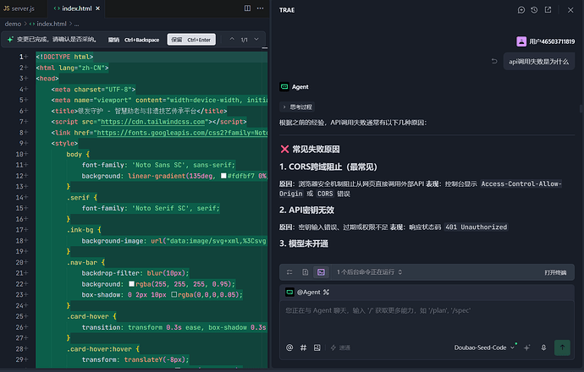The width and height of the screenshot is (584, 372).
Task: Click the 2. API密钥无效 heading
Action: pyautogui.click(x=306, y=211)
